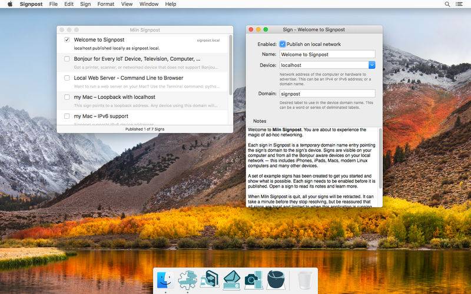Uncheck the Welcome to Signpost sign
Viewport: 471px width, 294px height.
(x=67, y=39)
